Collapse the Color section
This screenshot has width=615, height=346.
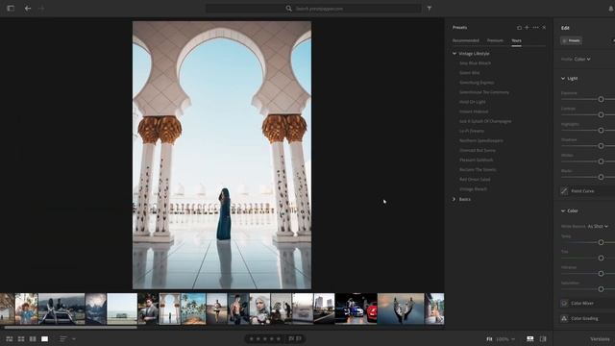click(563, 211)
